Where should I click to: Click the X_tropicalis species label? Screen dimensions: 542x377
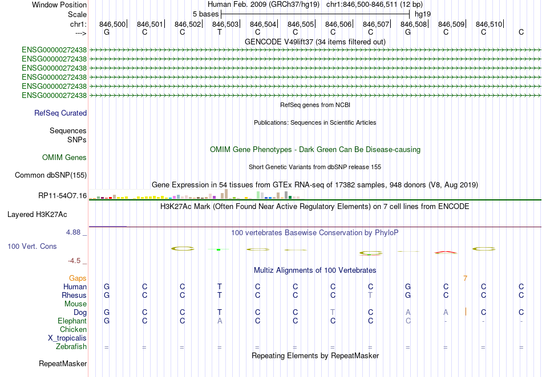(x=67, y=338)
